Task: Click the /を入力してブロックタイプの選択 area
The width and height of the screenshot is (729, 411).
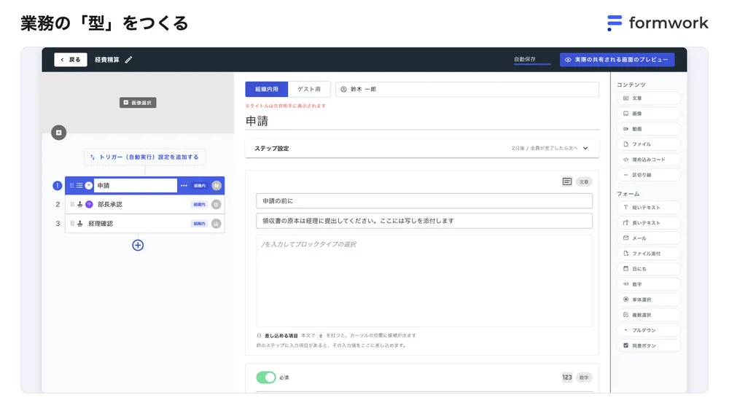Action: click(424, 281)
